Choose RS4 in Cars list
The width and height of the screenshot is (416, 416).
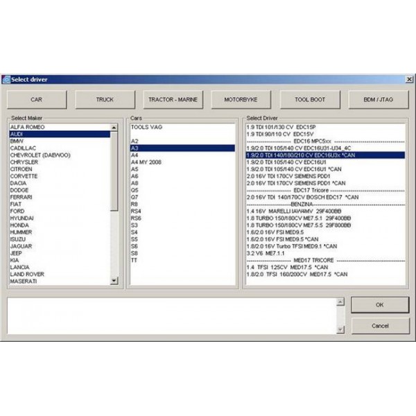[x=182, y=211]
